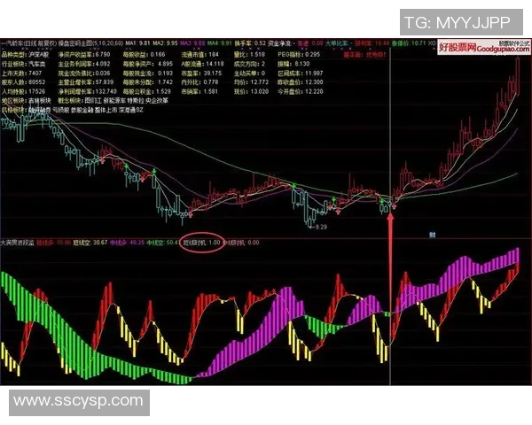This screenshot has width=532, height=425.
Task: Click the 振幅: 8.130 value
Action: pos(293,64)
